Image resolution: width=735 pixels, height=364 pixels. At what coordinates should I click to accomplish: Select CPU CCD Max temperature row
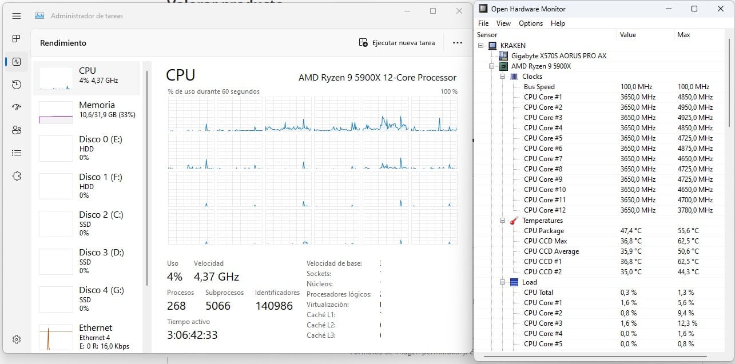[601, 241]
